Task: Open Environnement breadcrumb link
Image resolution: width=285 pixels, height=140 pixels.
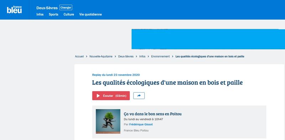Action: (160, 57)
